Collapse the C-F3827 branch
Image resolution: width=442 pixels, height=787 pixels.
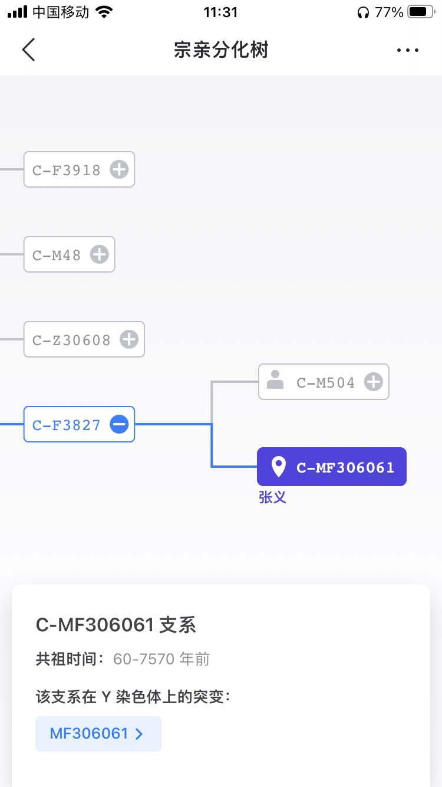pos(119,425)
